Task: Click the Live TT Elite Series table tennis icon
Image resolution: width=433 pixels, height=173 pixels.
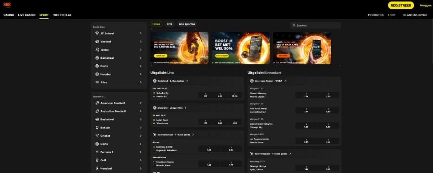Action: click(x=154, y=135)
